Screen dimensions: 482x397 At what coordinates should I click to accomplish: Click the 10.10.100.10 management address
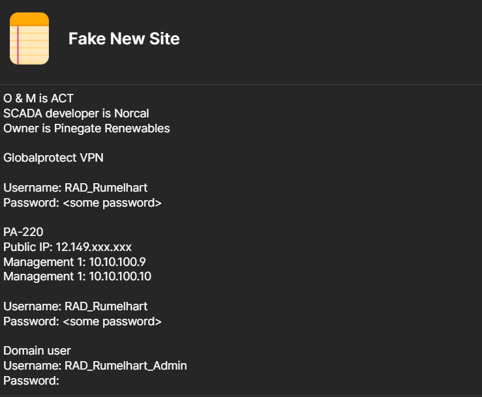point(120,276)
